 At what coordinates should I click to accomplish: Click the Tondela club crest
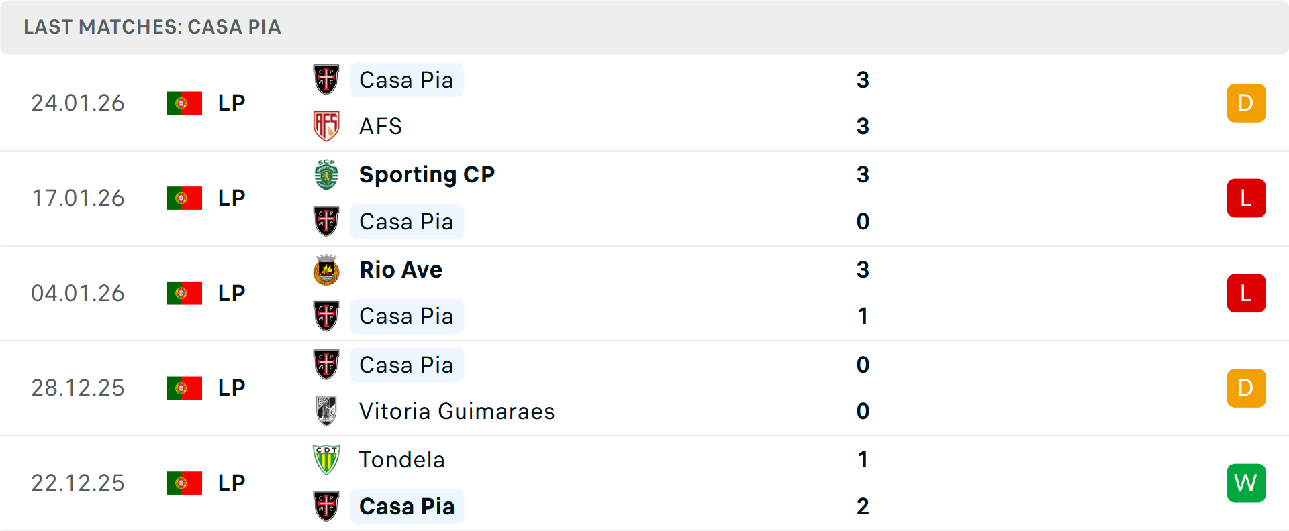pyautogui.click(x=326, y=459)
